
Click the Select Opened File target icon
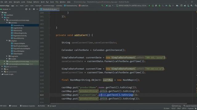click(26, 9)
